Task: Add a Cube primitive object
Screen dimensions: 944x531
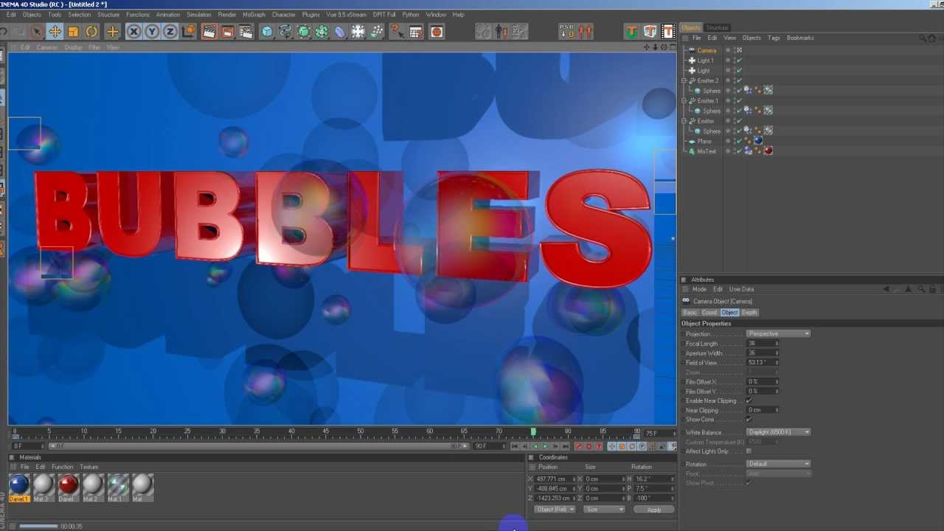Action: click(267, 31)
